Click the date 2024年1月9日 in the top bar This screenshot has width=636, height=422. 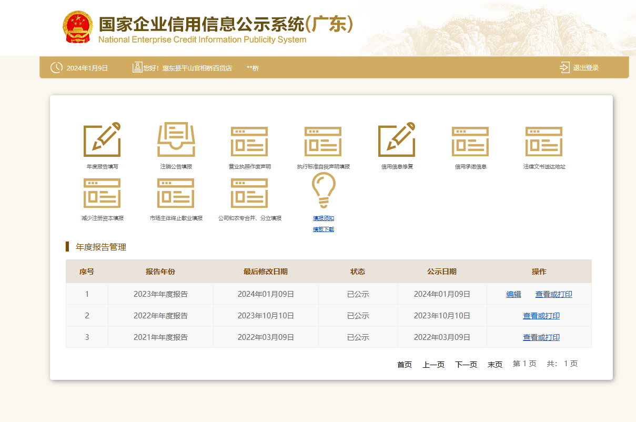(87, 68)
